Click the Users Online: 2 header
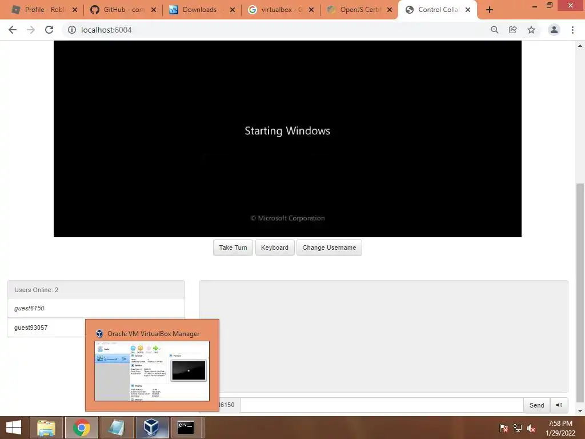 pos(96,290)
